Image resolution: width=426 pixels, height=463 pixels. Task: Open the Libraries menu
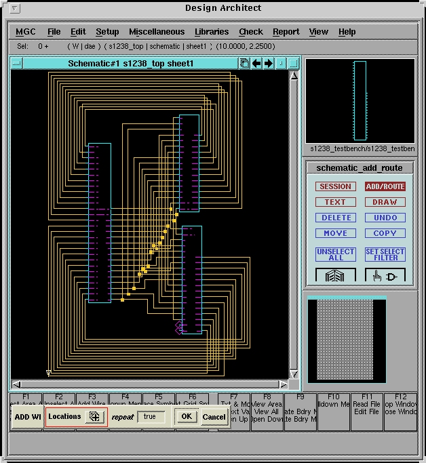click(212, 32)
